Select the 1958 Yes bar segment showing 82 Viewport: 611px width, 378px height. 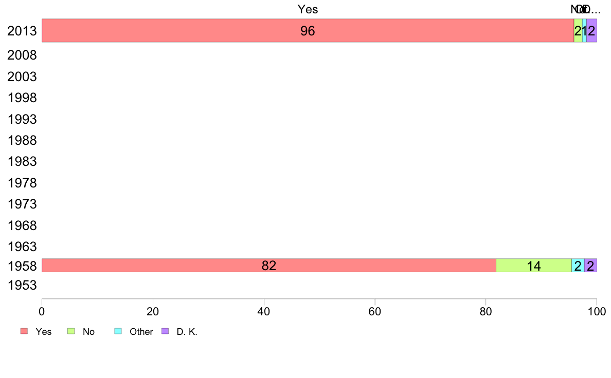[x=269, y=266]
